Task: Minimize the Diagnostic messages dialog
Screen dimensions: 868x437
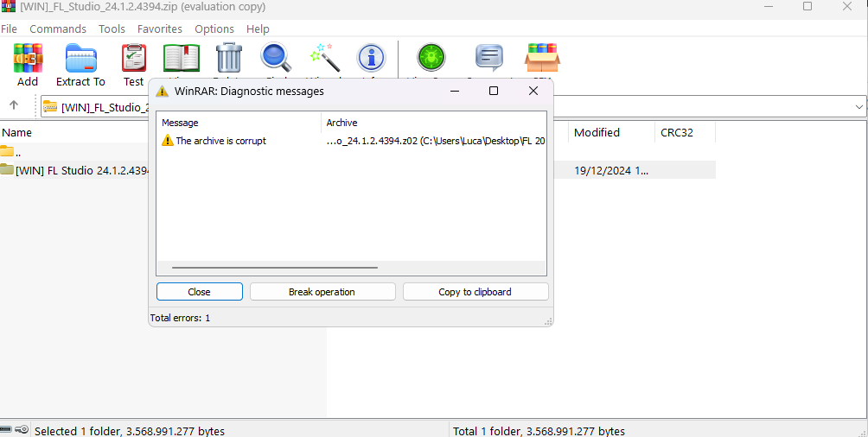Action: click(x=455, y=91)
